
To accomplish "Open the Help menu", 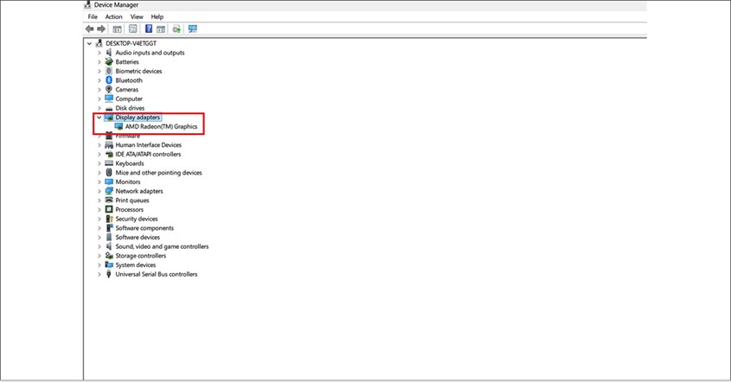I will (157, 16).
